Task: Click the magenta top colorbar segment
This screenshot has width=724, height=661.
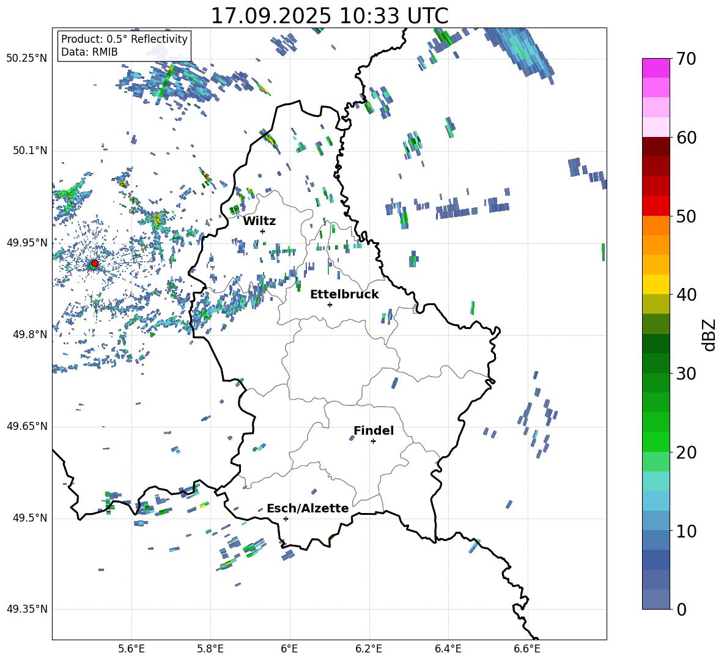Action: (x=656, y=68)
